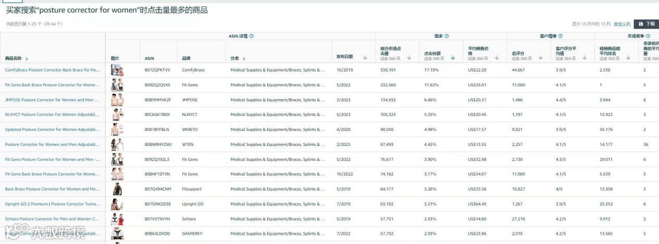Select ASIN text B07ZQPKTVV
The height and width of the screenshot is (244, 659).
pos(157,70)
